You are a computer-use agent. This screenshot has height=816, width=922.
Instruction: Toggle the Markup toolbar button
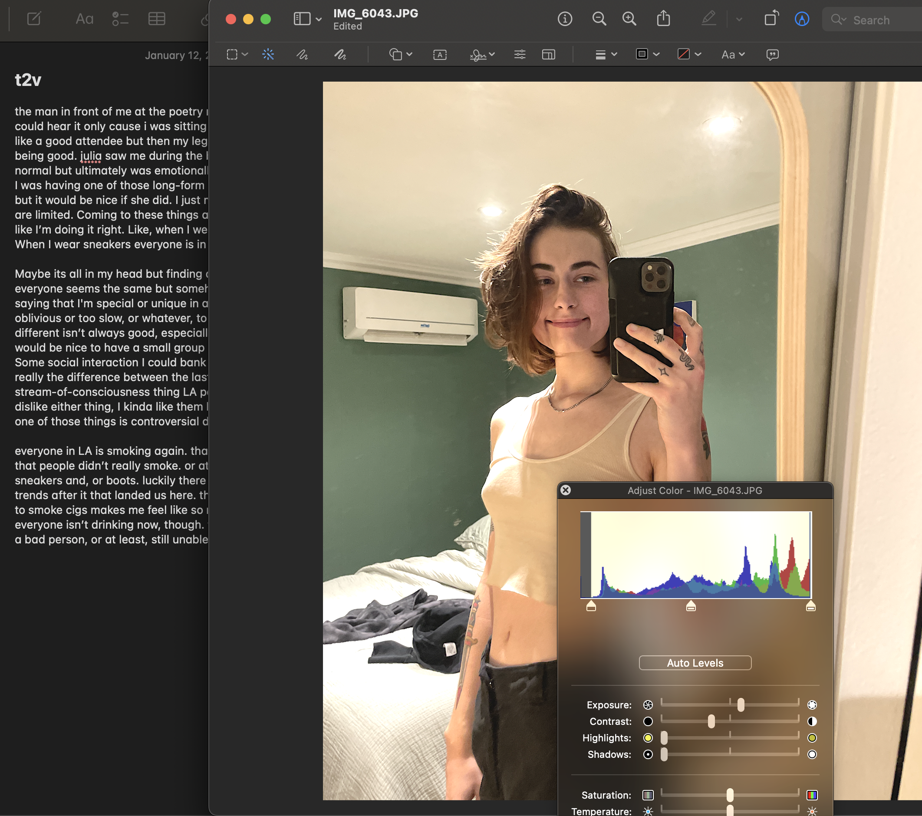coord(802,19)
